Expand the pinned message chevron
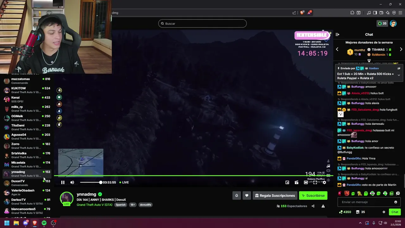The height and width of the screenshot is (228, 405). [x=399, y=75]
